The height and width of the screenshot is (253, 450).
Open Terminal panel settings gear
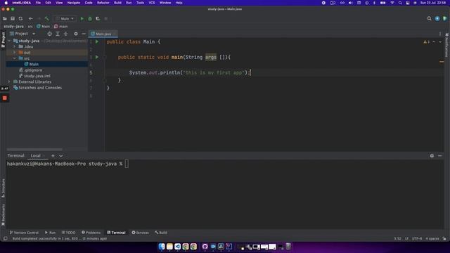click(432, 156)
